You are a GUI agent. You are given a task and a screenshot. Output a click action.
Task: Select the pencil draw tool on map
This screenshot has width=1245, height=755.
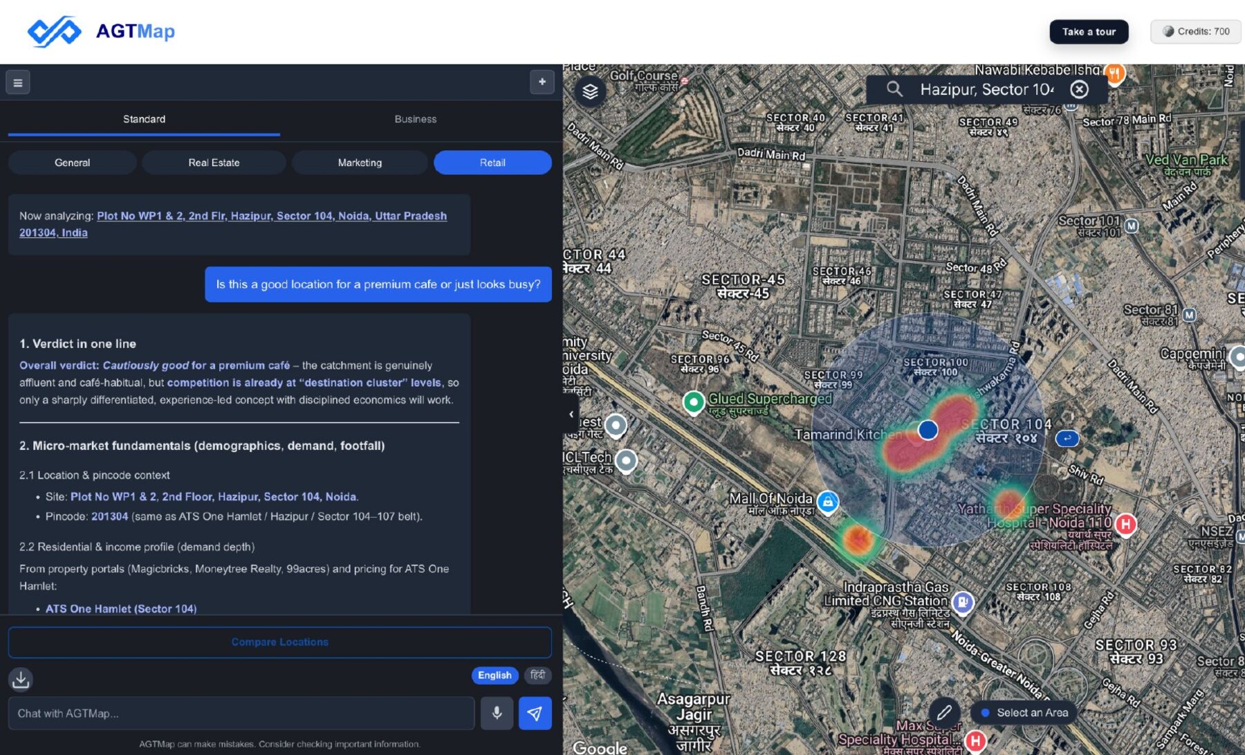[944, 712]
